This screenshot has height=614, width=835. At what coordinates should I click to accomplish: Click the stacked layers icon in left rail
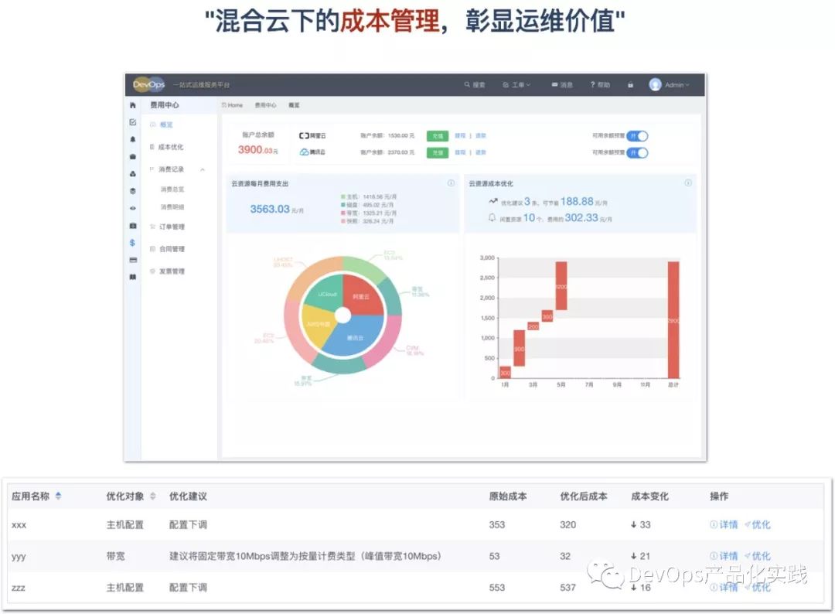[133, 191]
